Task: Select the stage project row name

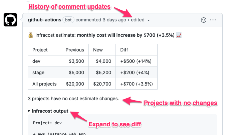Action: pyautogui.click(x=38, y=73)
